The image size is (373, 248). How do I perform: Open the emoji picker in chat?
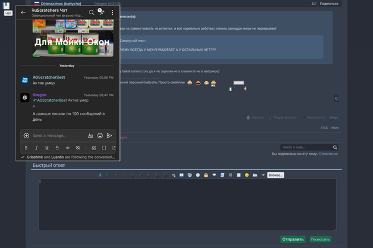(100, 135)
